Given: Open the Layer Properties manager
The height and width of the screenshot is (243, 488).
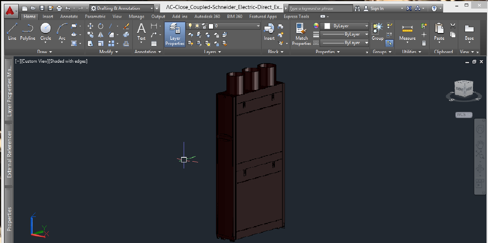Looking at the screenshot, I should [x=175, y=34].
